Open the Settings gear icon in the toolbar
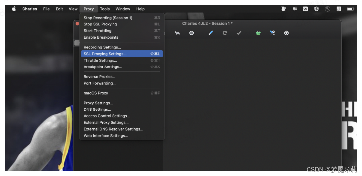Screen dimensions: 362x176 point(286,33)
